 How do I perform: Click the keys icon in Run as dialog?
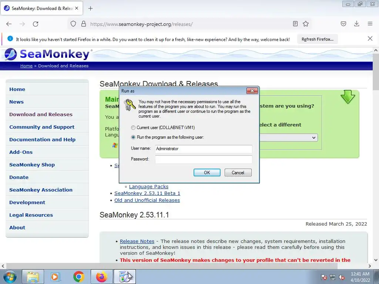point(130,105)
